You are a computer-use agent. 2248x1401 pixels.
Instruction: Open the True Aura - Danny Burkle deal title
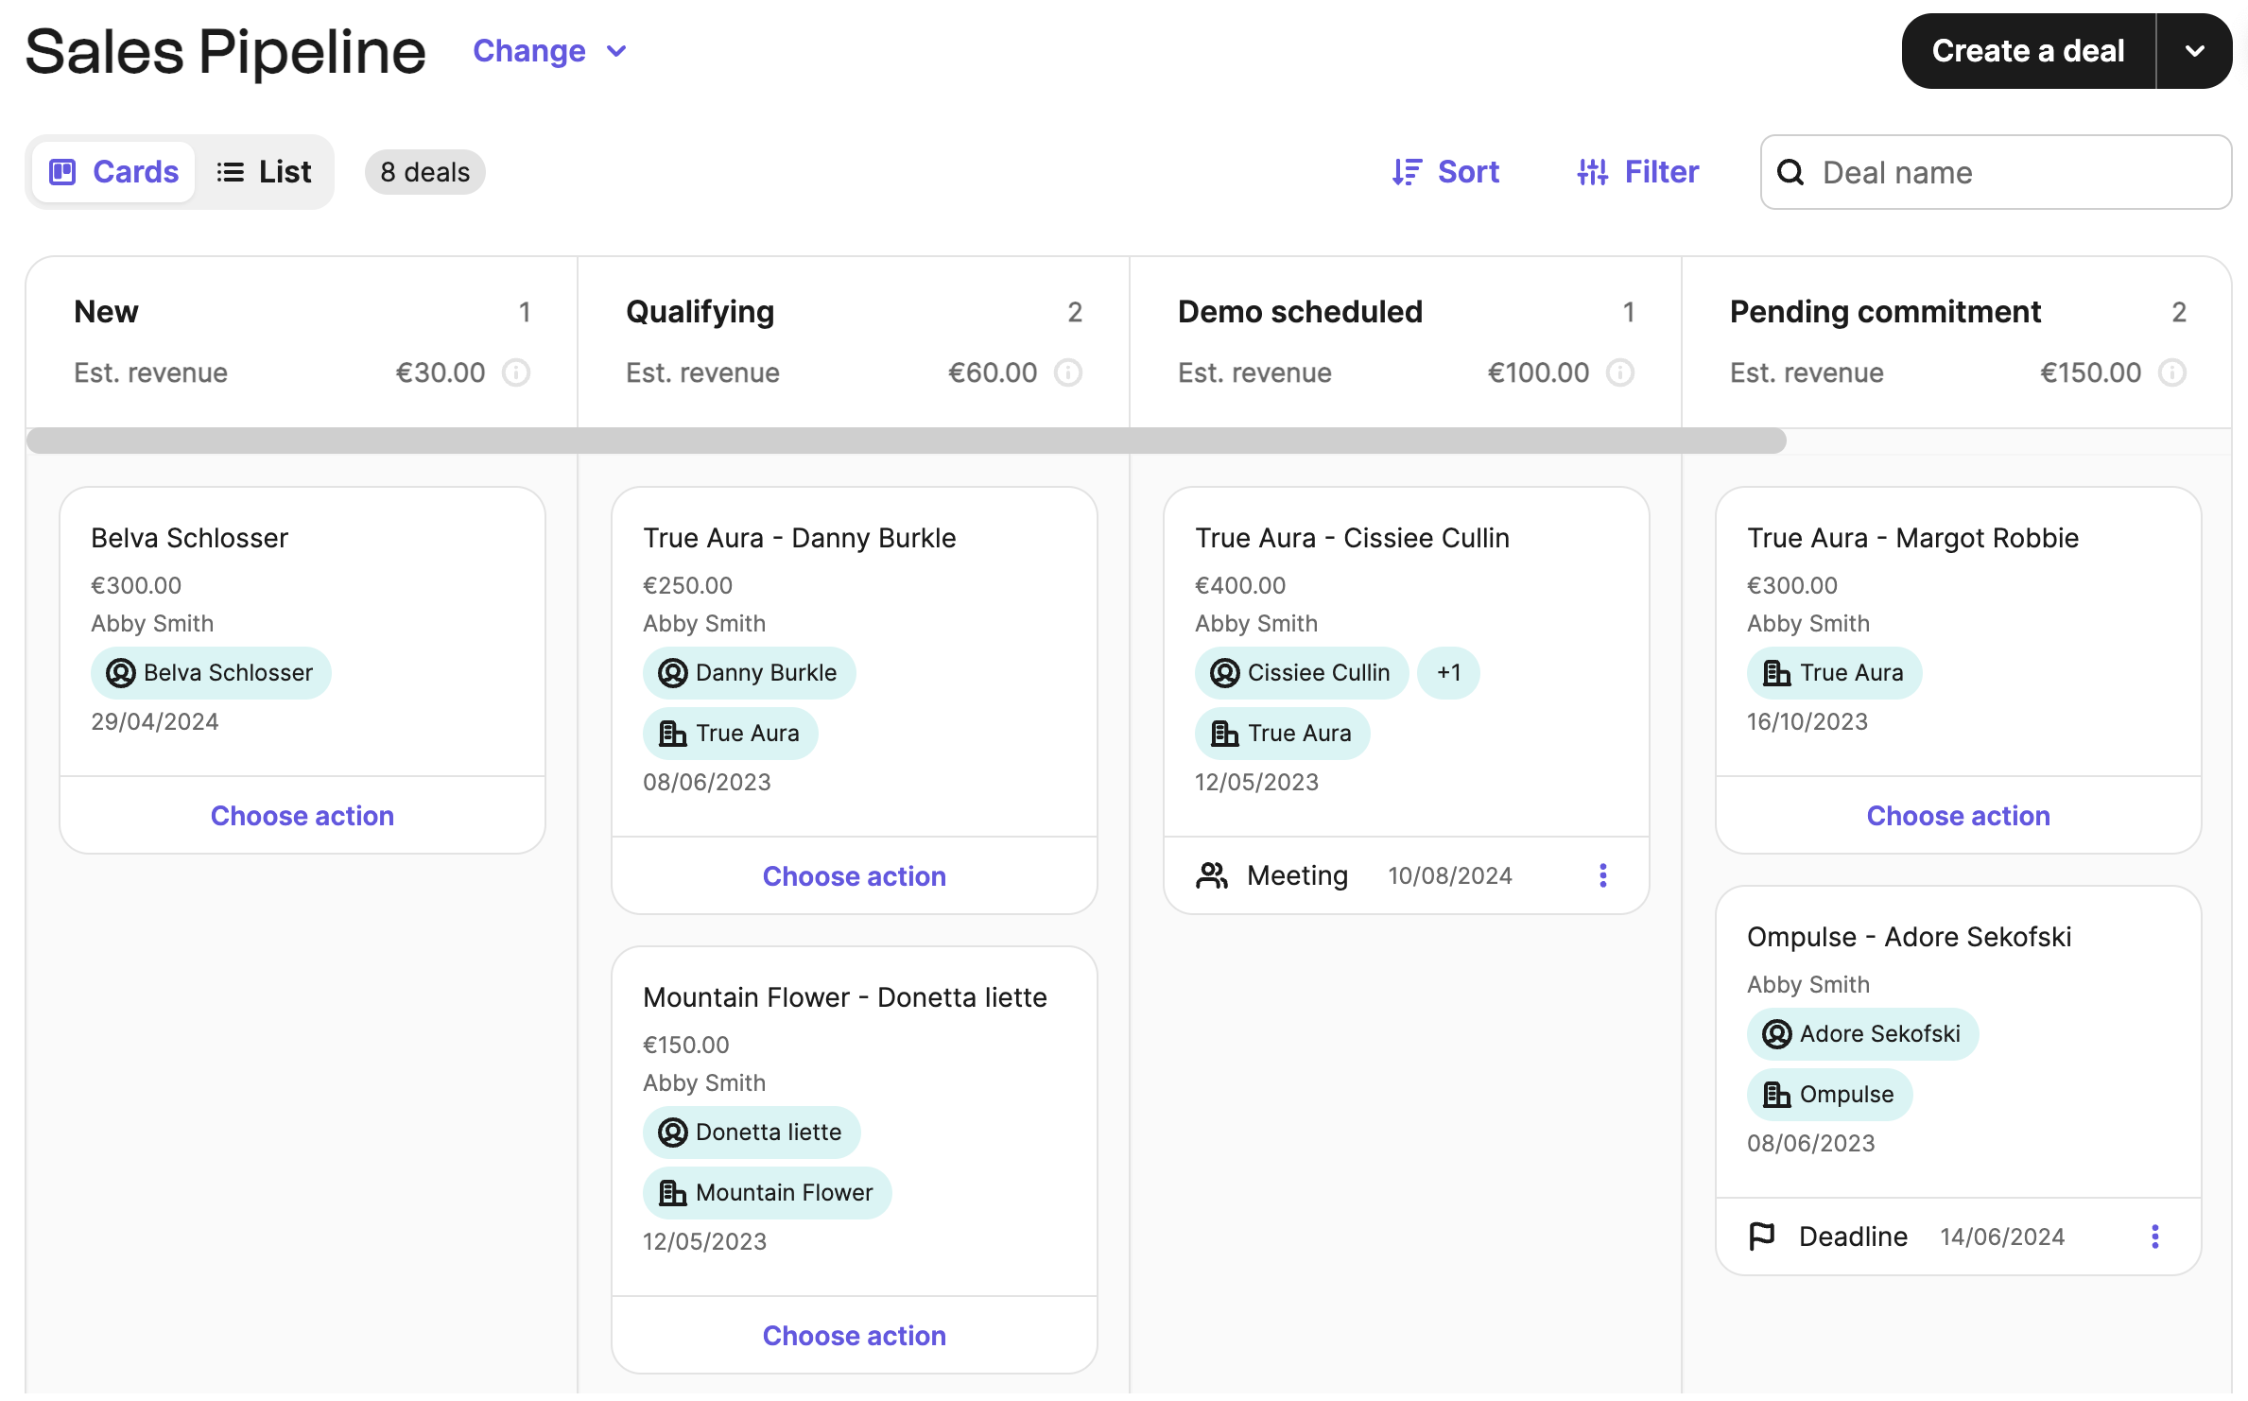click(x=800, y=538)
